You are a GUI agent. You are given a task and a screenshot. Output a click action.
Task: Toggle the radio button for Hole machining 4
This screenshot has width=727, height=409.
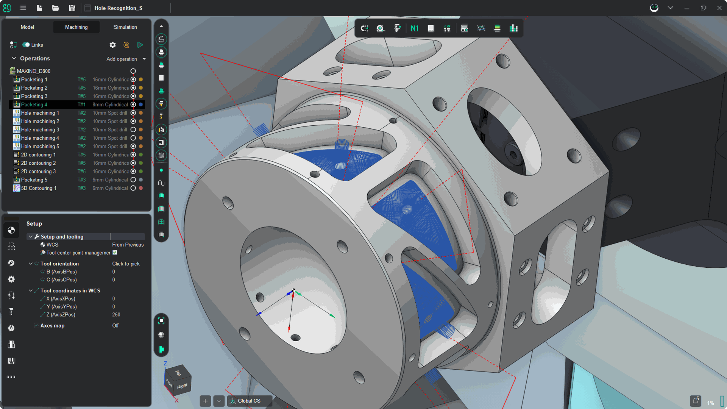coord(133,138)
